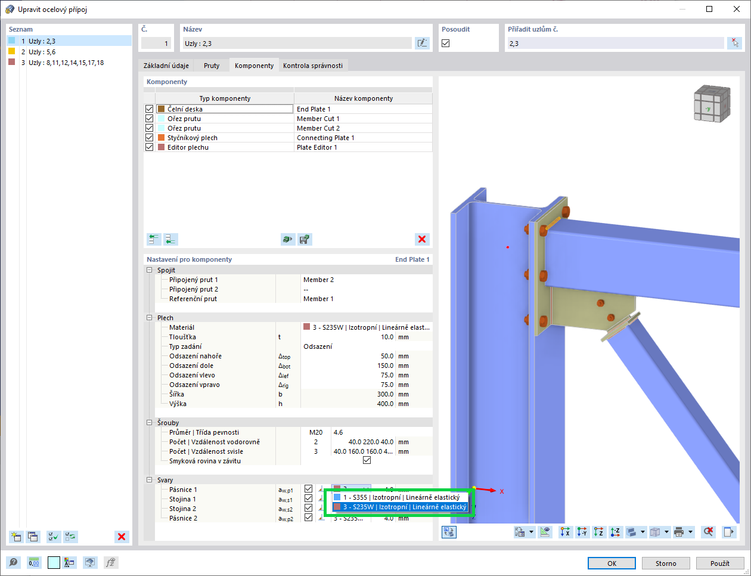Click the search icon at bottom left
The height and width of the screenshot is (576, 751).
point(13,562)
